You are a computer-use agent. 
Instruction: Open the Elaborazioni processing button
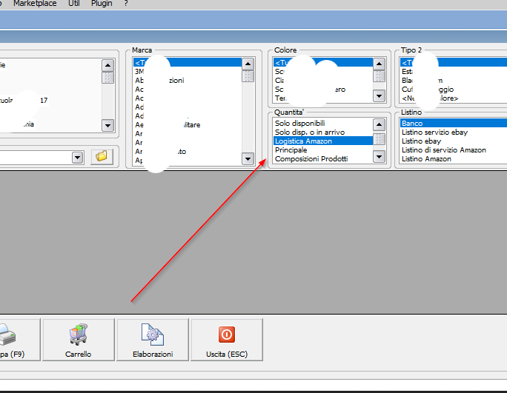(x=153, y=340)
